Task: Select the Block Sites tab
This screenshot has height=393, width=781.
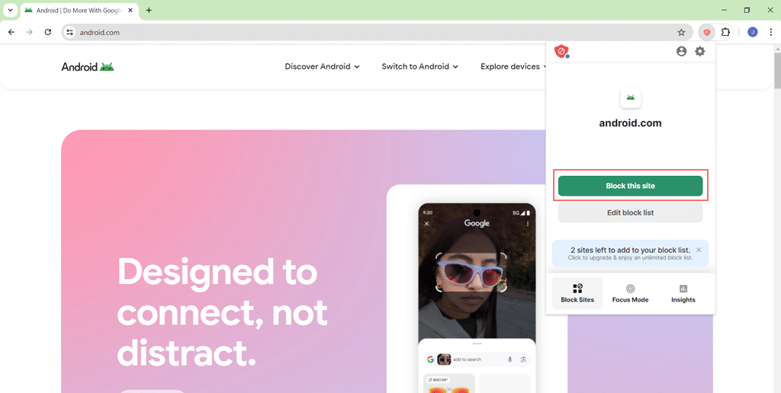Action: click(577, 293)
